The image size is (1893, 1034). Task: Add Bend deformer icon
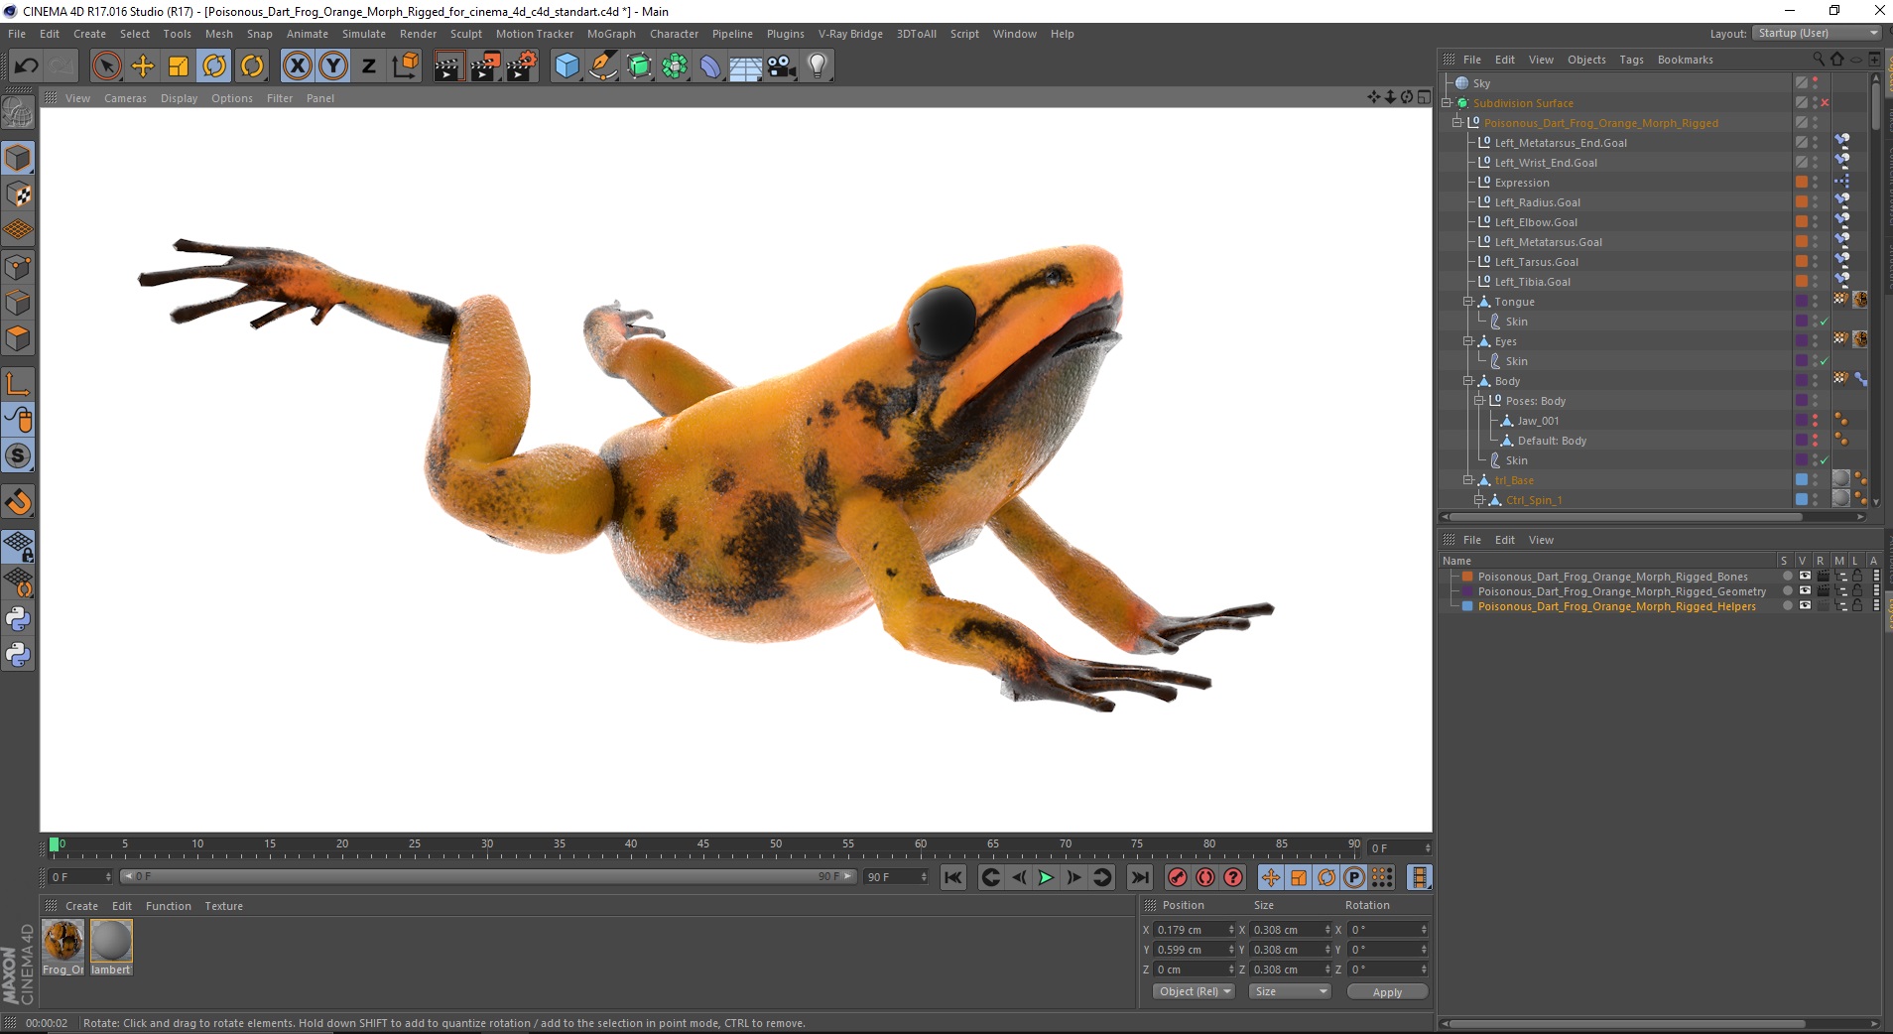(710, 66)
